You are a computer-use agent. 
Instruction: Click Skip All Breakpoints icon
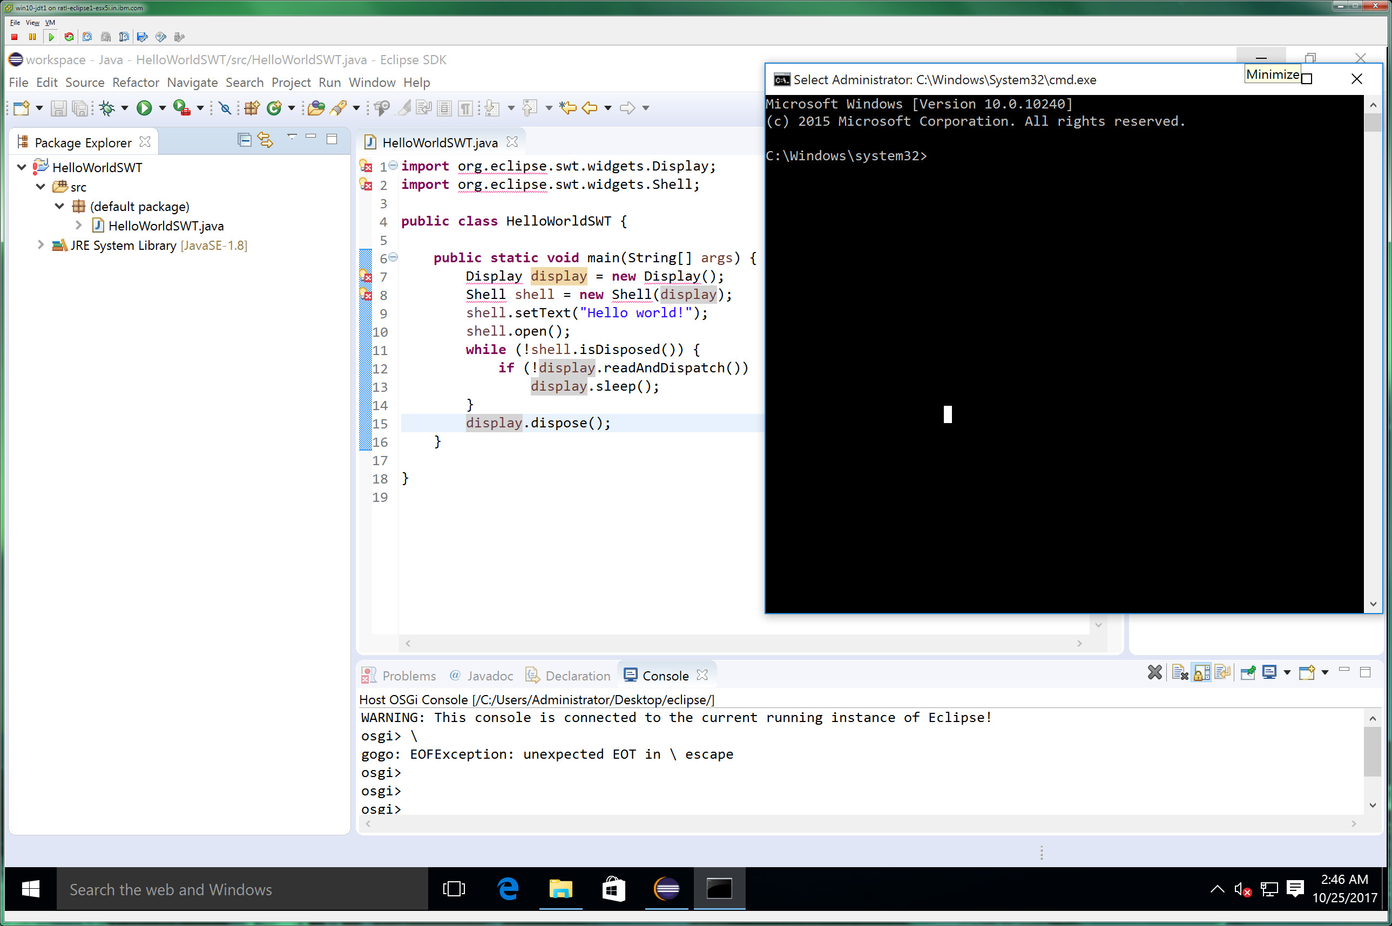225,108
